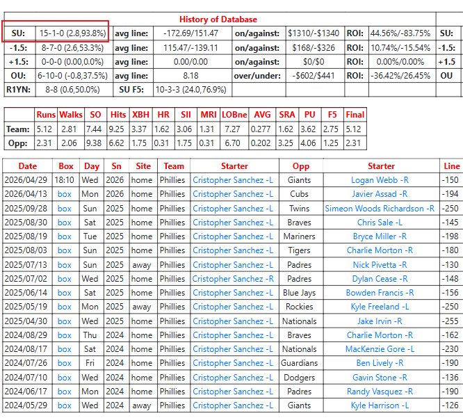Click the Site column header

(x=143, y=166)
